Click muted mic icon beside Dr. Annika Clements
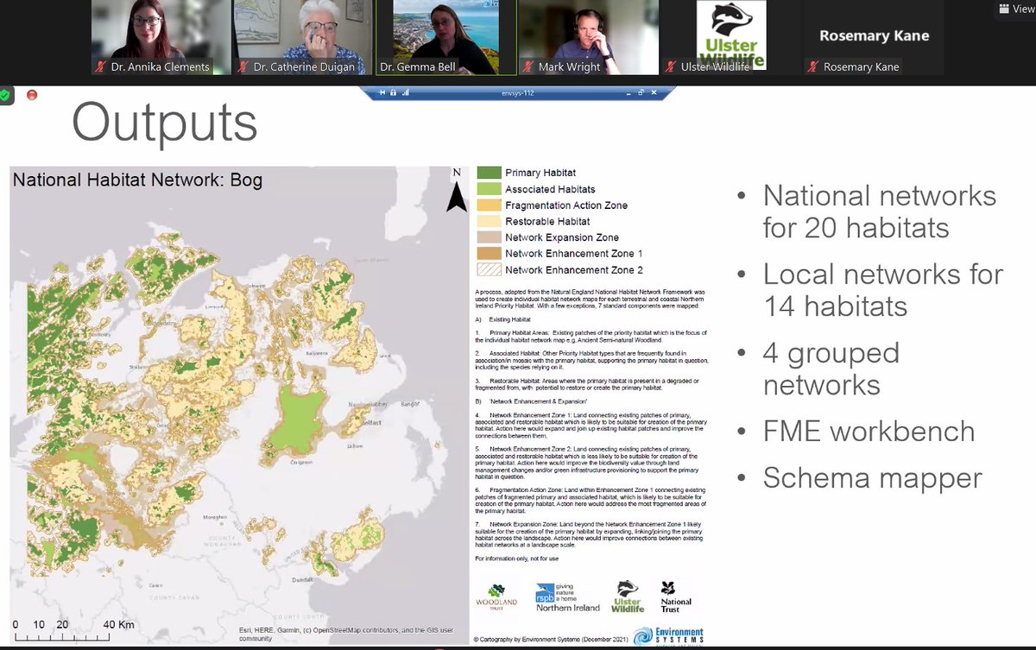This screenshot has height=650, width=1036. [98, 66]
